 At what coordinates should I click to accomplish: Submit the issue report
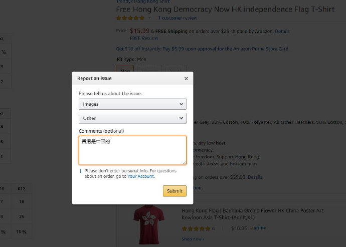point(175,191)
